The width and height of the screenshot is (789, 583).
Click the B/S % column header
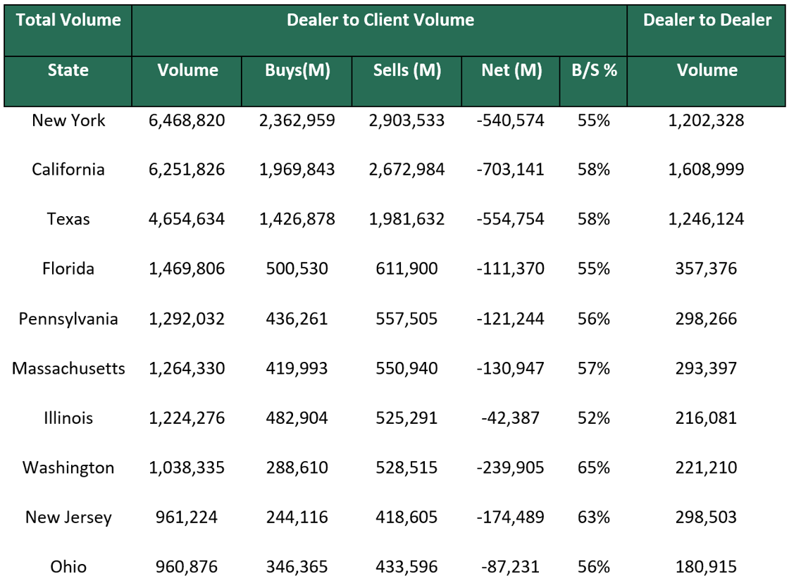(x=592, y=70)
